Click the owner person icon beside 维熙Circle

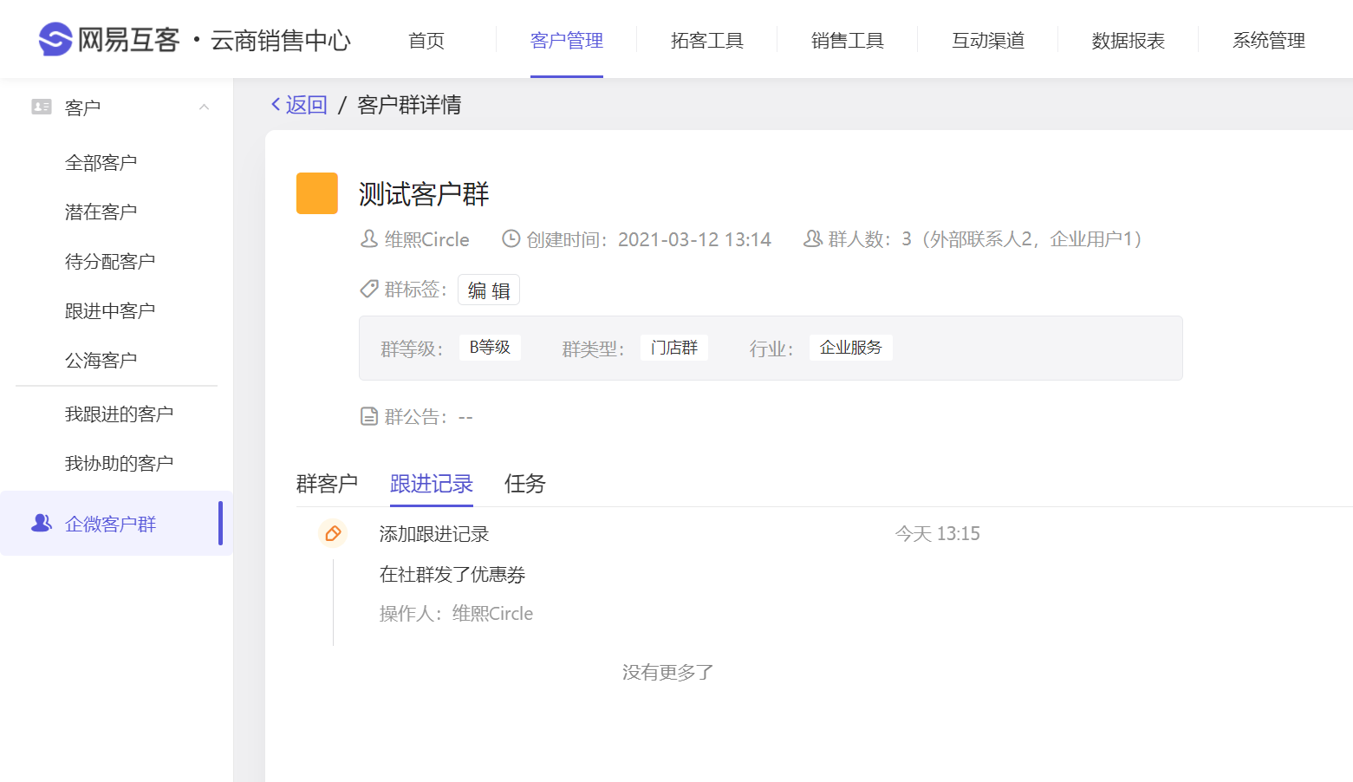[369, 238]
